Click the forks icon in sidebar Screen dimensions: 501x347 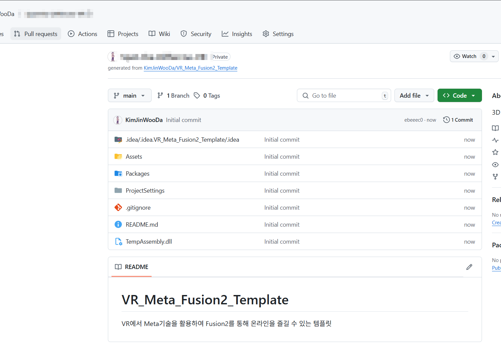point(495,177)
